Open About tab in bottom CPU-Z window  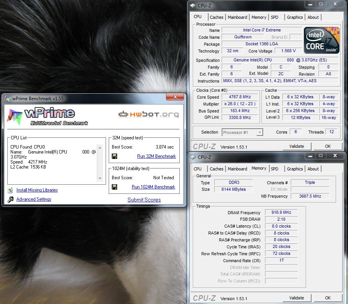313,169
